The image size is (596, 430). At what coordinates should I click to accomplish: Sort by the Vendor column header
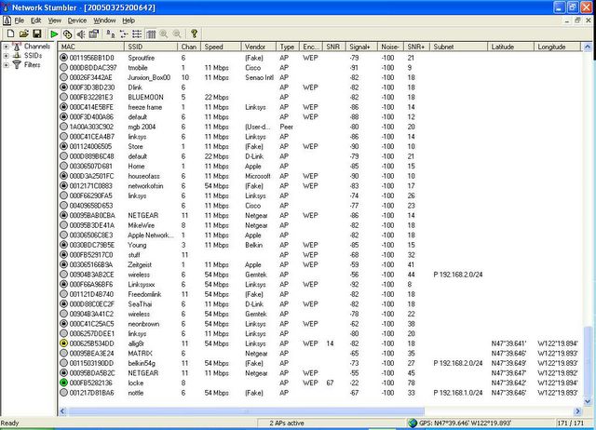click(x=259, y=47)
